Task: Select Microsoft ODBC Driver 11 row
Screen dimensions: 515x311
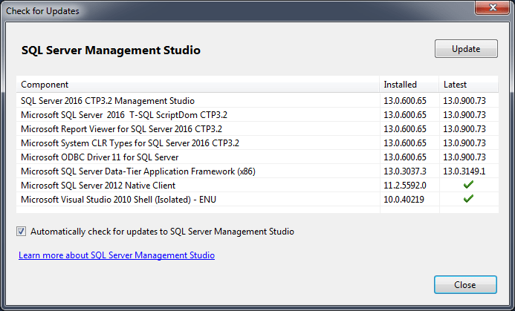Action: click(x=100, y=157)
